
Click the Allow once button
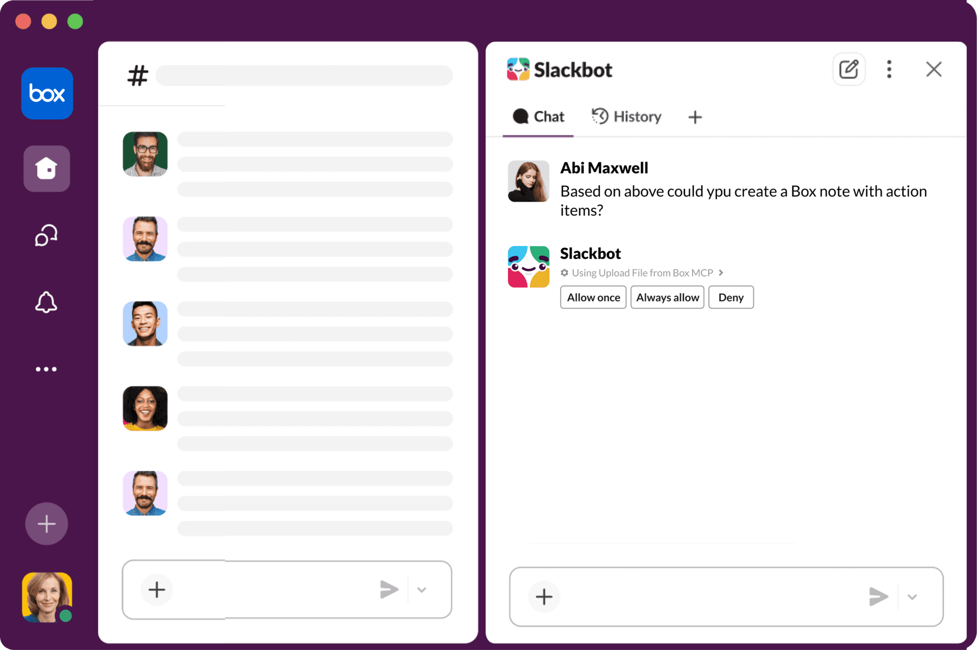pyautogui.click(x=593, y=297)
